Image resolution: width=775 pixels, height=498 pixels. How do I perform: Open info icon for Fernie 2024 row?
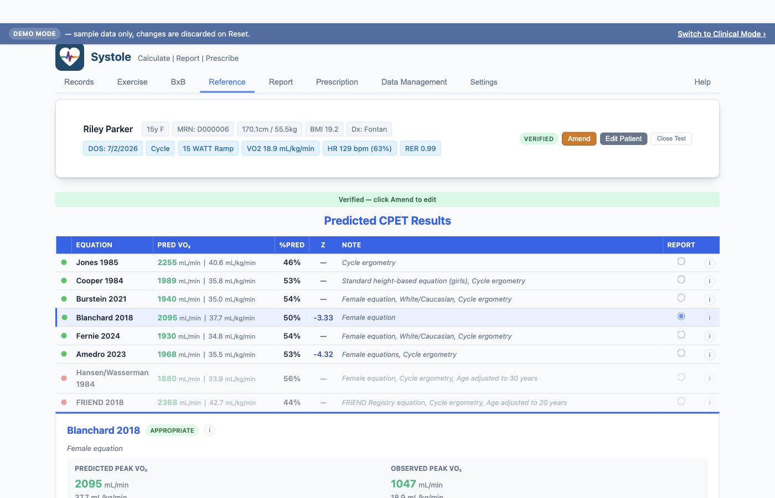(x=710, y=336)
